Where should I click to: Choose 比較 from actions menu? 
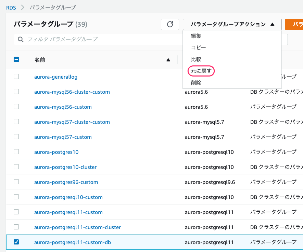click(x=196, y=59)
